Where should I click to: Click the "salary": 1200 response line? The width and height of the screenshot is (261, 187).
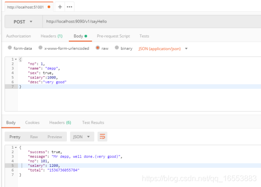44,165
